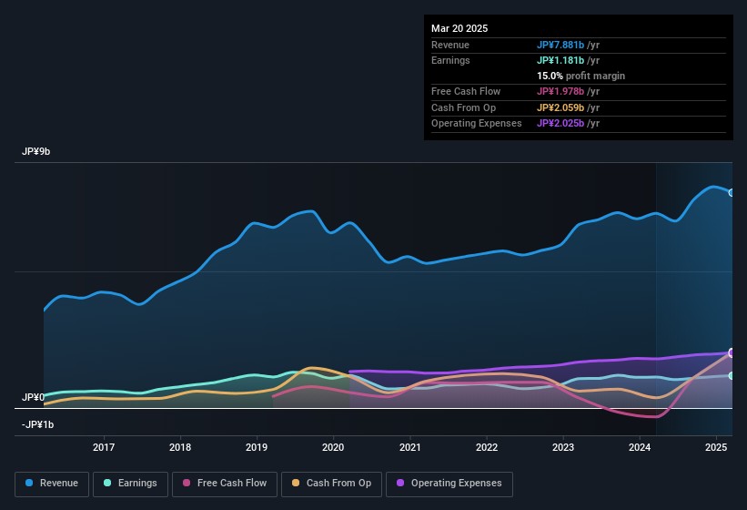
Task: Click the teal dot in the Earnings legend
Action: [x=108, y=484]
